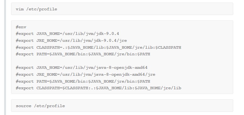The width and height of the screenshot is (244, 115).
Task: Click the last CLASSPATH export line
Action: [x=98, y=88]
